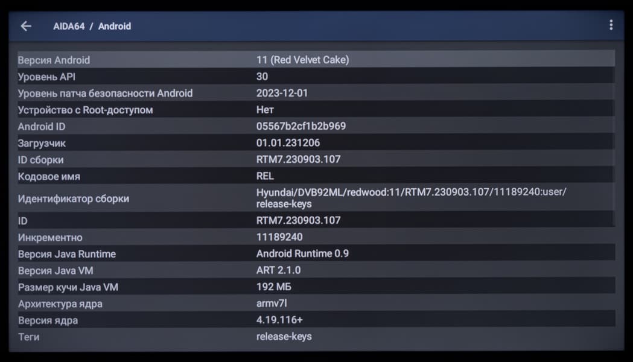The height and width of the screenshot is (362, 633).
Task: Click bootloader value 01.01.231206
Action: pyautogui.click(x=288, y=142)
